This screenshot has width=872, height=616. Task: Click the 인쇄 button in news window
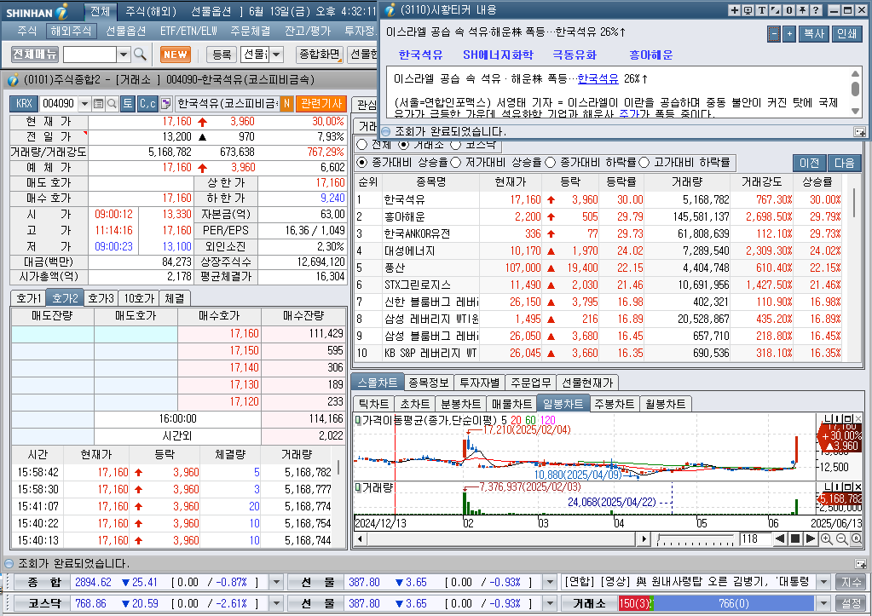coord(847,33)
